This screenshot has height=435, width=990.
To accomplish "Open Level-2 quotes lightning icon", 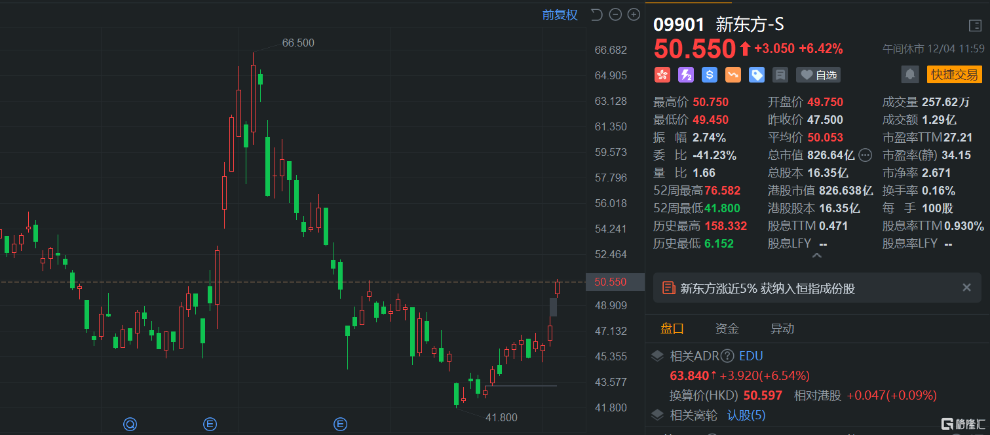I will (x=686, y=75).
